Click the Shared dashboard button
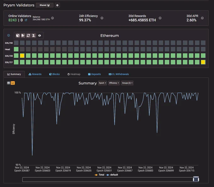The width and height of the screenshot is (214, 187). point(45,5)
